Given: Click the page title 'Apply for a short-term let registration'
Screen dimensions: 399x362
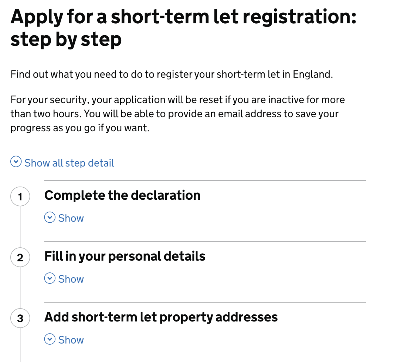Looking at the screenshot, I should coord(183,16).
